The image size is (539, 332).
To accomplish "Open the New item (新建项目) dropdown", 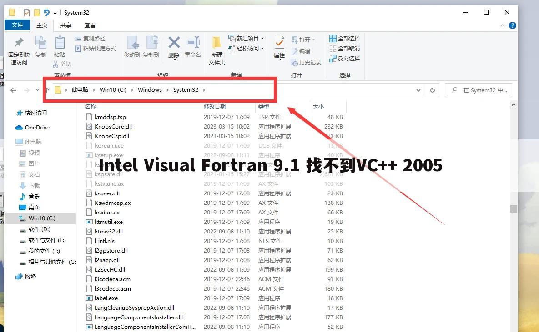I will pos(246,38).
